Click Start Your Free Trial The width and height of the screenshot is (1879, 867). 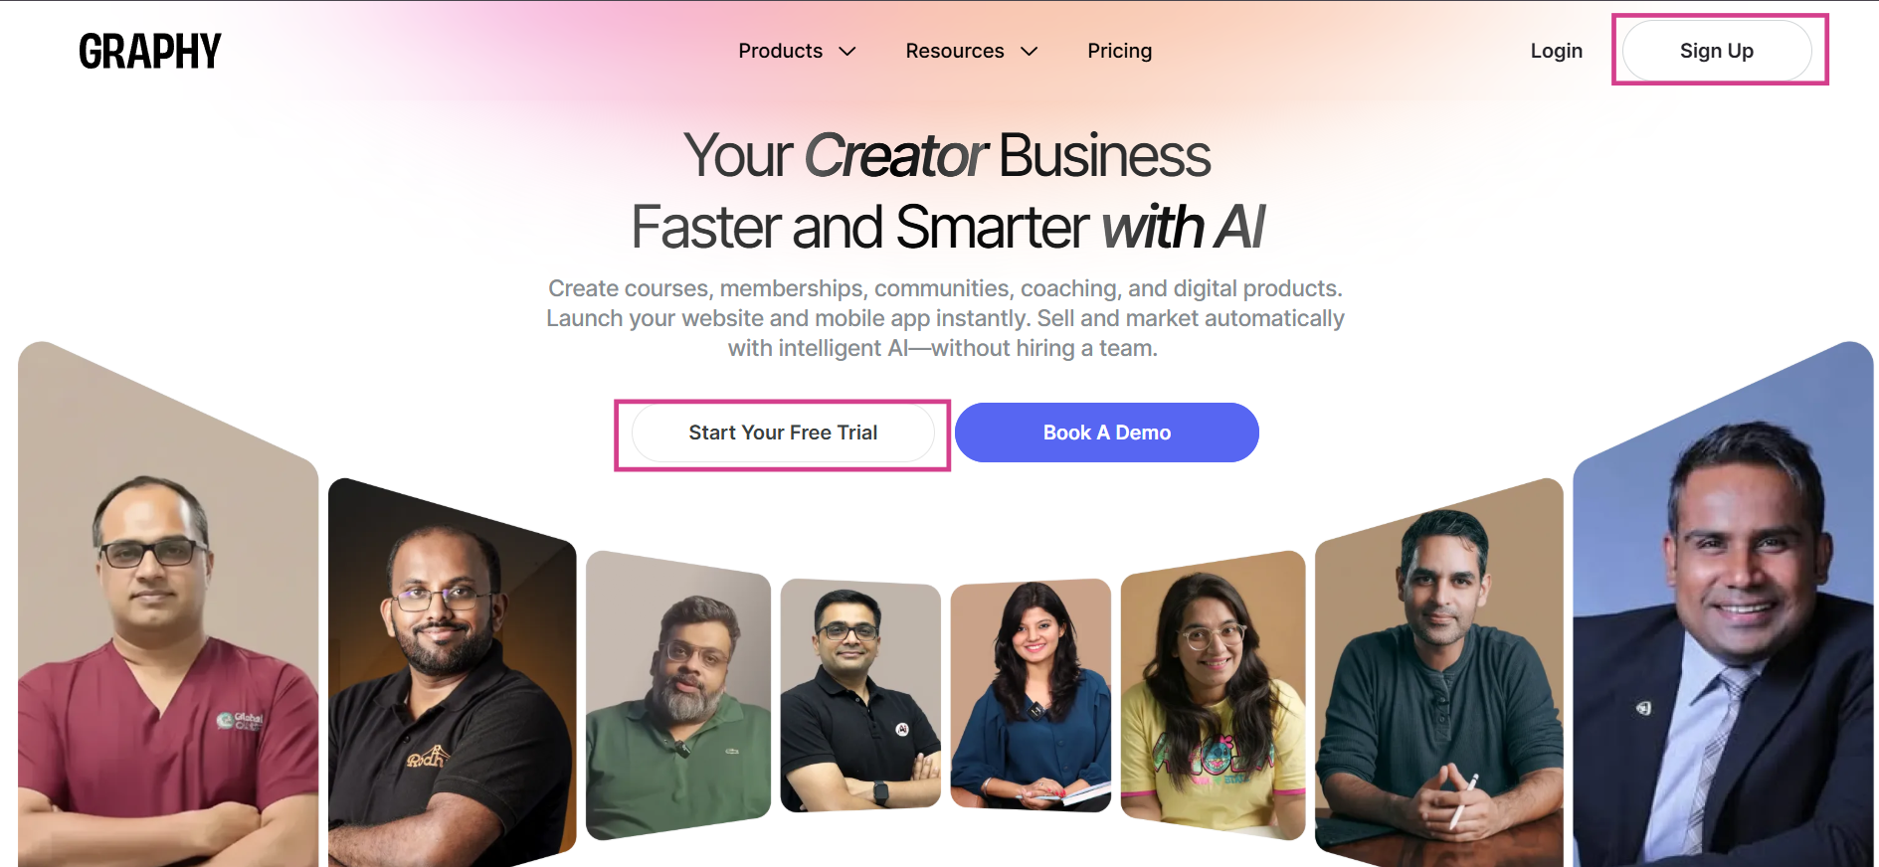[x=783, y=433]
